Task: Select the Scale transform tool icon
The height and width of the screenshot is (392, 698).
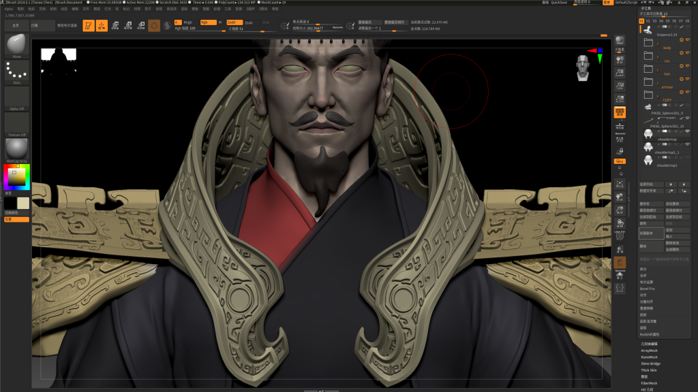Action: coord(128,26)
